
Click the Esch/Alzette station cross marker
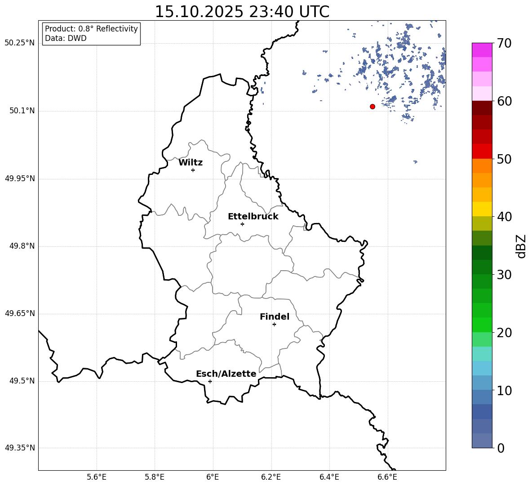point(210,381)
